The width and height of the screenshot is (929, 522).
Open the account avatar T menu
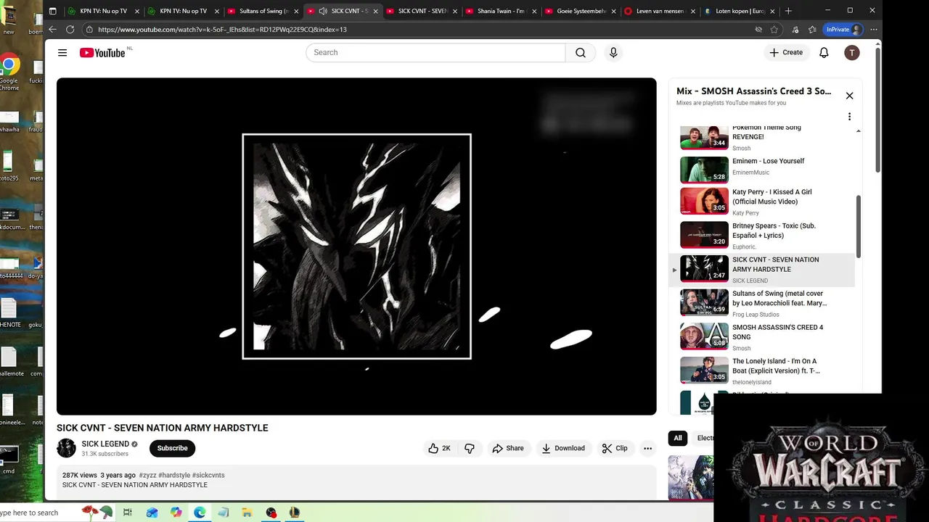tap(852, 52)
